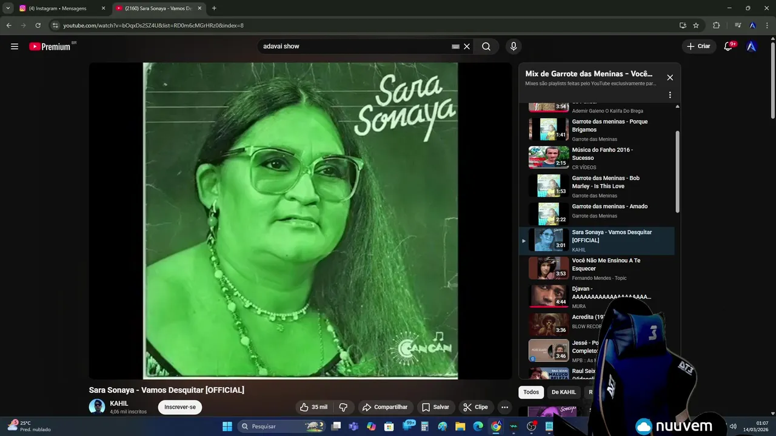Play Garrote das Meninas - Bob Marley
The width and height of the screenshot is (776, 436).
click(597, 186)
